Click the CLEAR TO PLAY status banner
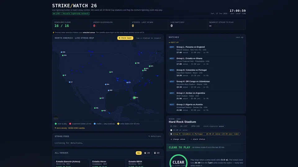The width and height of the screenshot is (298, 167). (x=206, y=147)
